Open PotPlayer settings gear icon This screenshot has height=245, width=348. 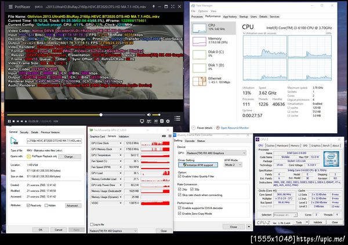pos(168,121)
